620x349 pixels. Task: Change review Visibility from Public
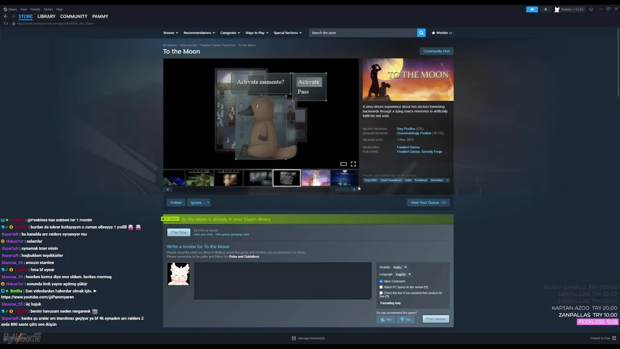(400, 268)
